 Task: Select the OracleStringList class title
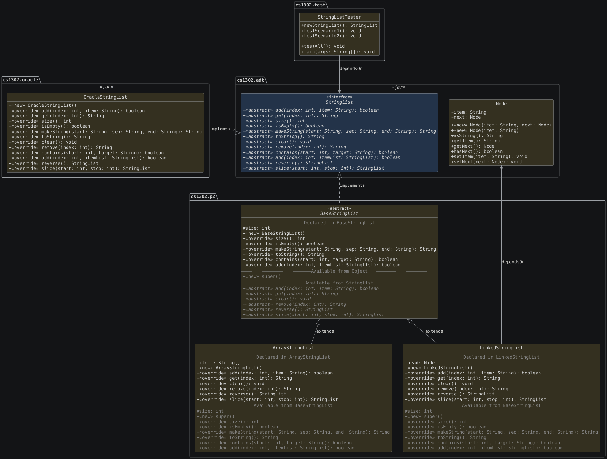(x=105, y=97)
